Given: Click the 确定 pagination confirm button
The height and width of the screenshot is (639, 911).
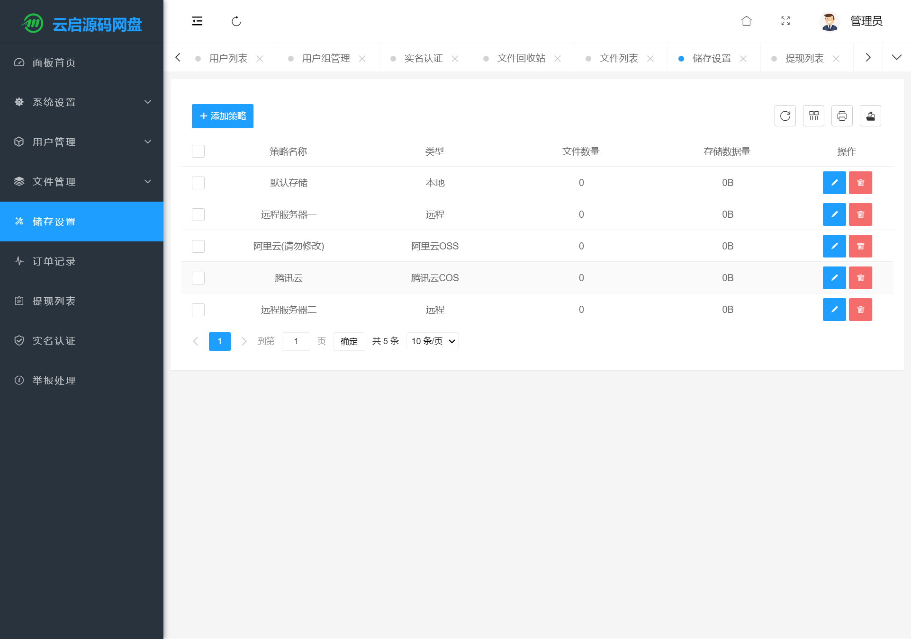Looking at the screenshot, I should tap(349, 341).
